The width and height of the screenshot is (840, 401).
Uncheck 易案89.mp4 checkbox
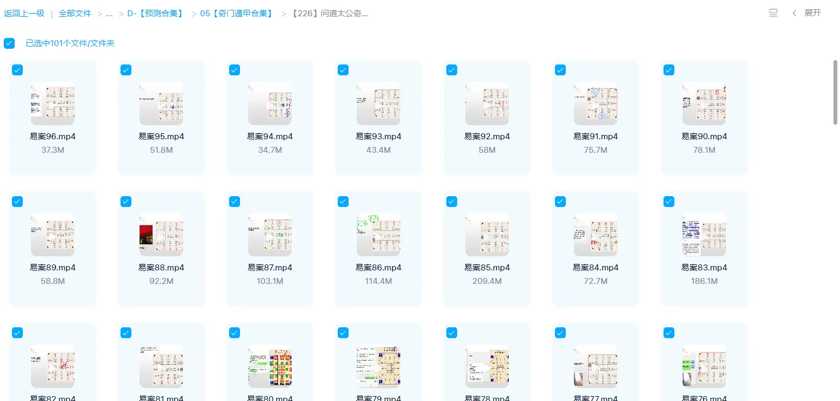tap(17, 202)
